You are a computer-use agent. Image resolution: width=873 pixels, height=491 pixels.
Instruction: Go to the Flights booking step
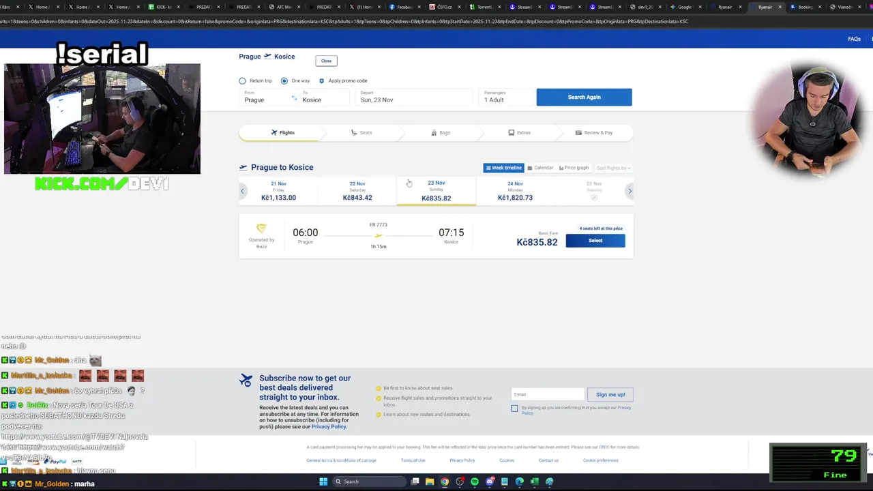282,132
